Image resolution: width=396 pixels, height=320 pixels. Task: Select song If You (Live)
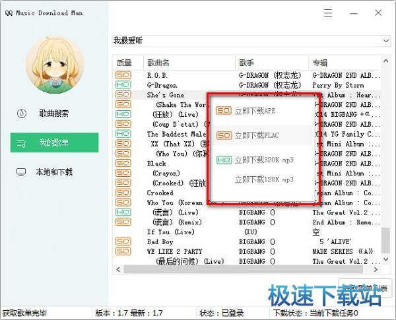171,232
